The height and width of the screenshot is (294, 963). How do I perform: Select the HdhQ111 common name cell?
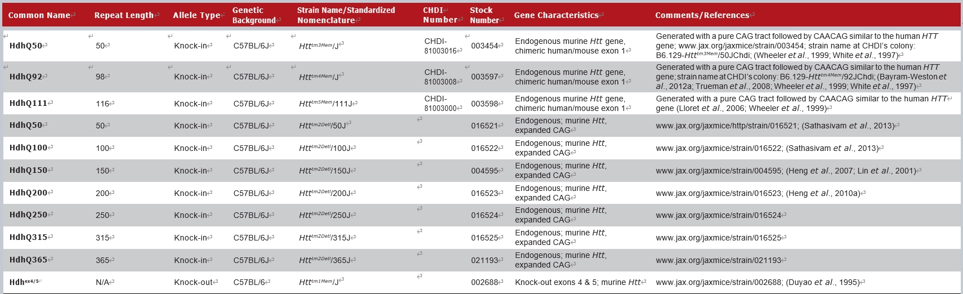(x=28, y=103)
